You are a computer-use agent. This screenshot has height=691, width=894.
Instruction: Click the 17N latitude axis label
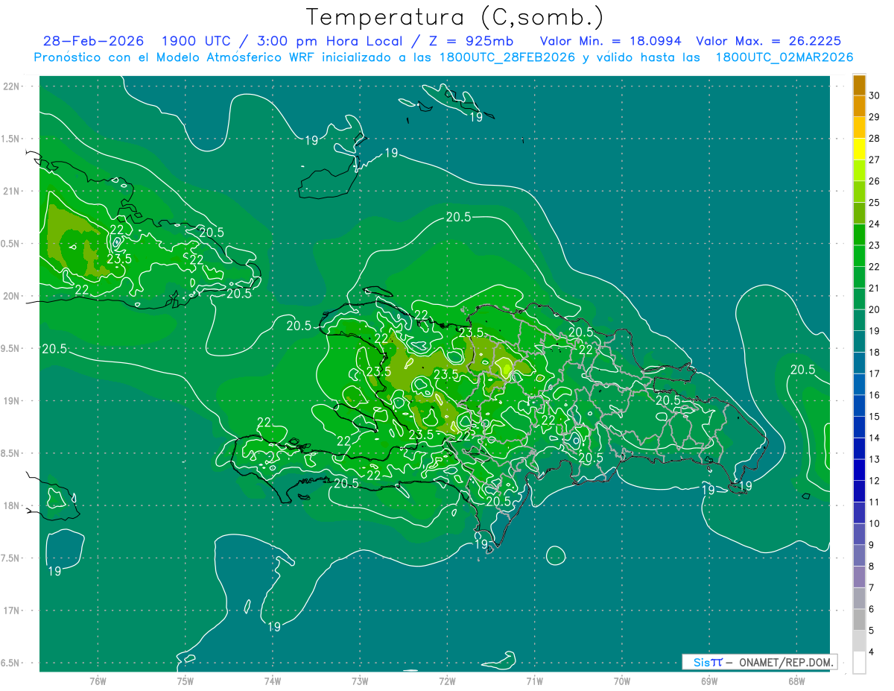(12, 610)
